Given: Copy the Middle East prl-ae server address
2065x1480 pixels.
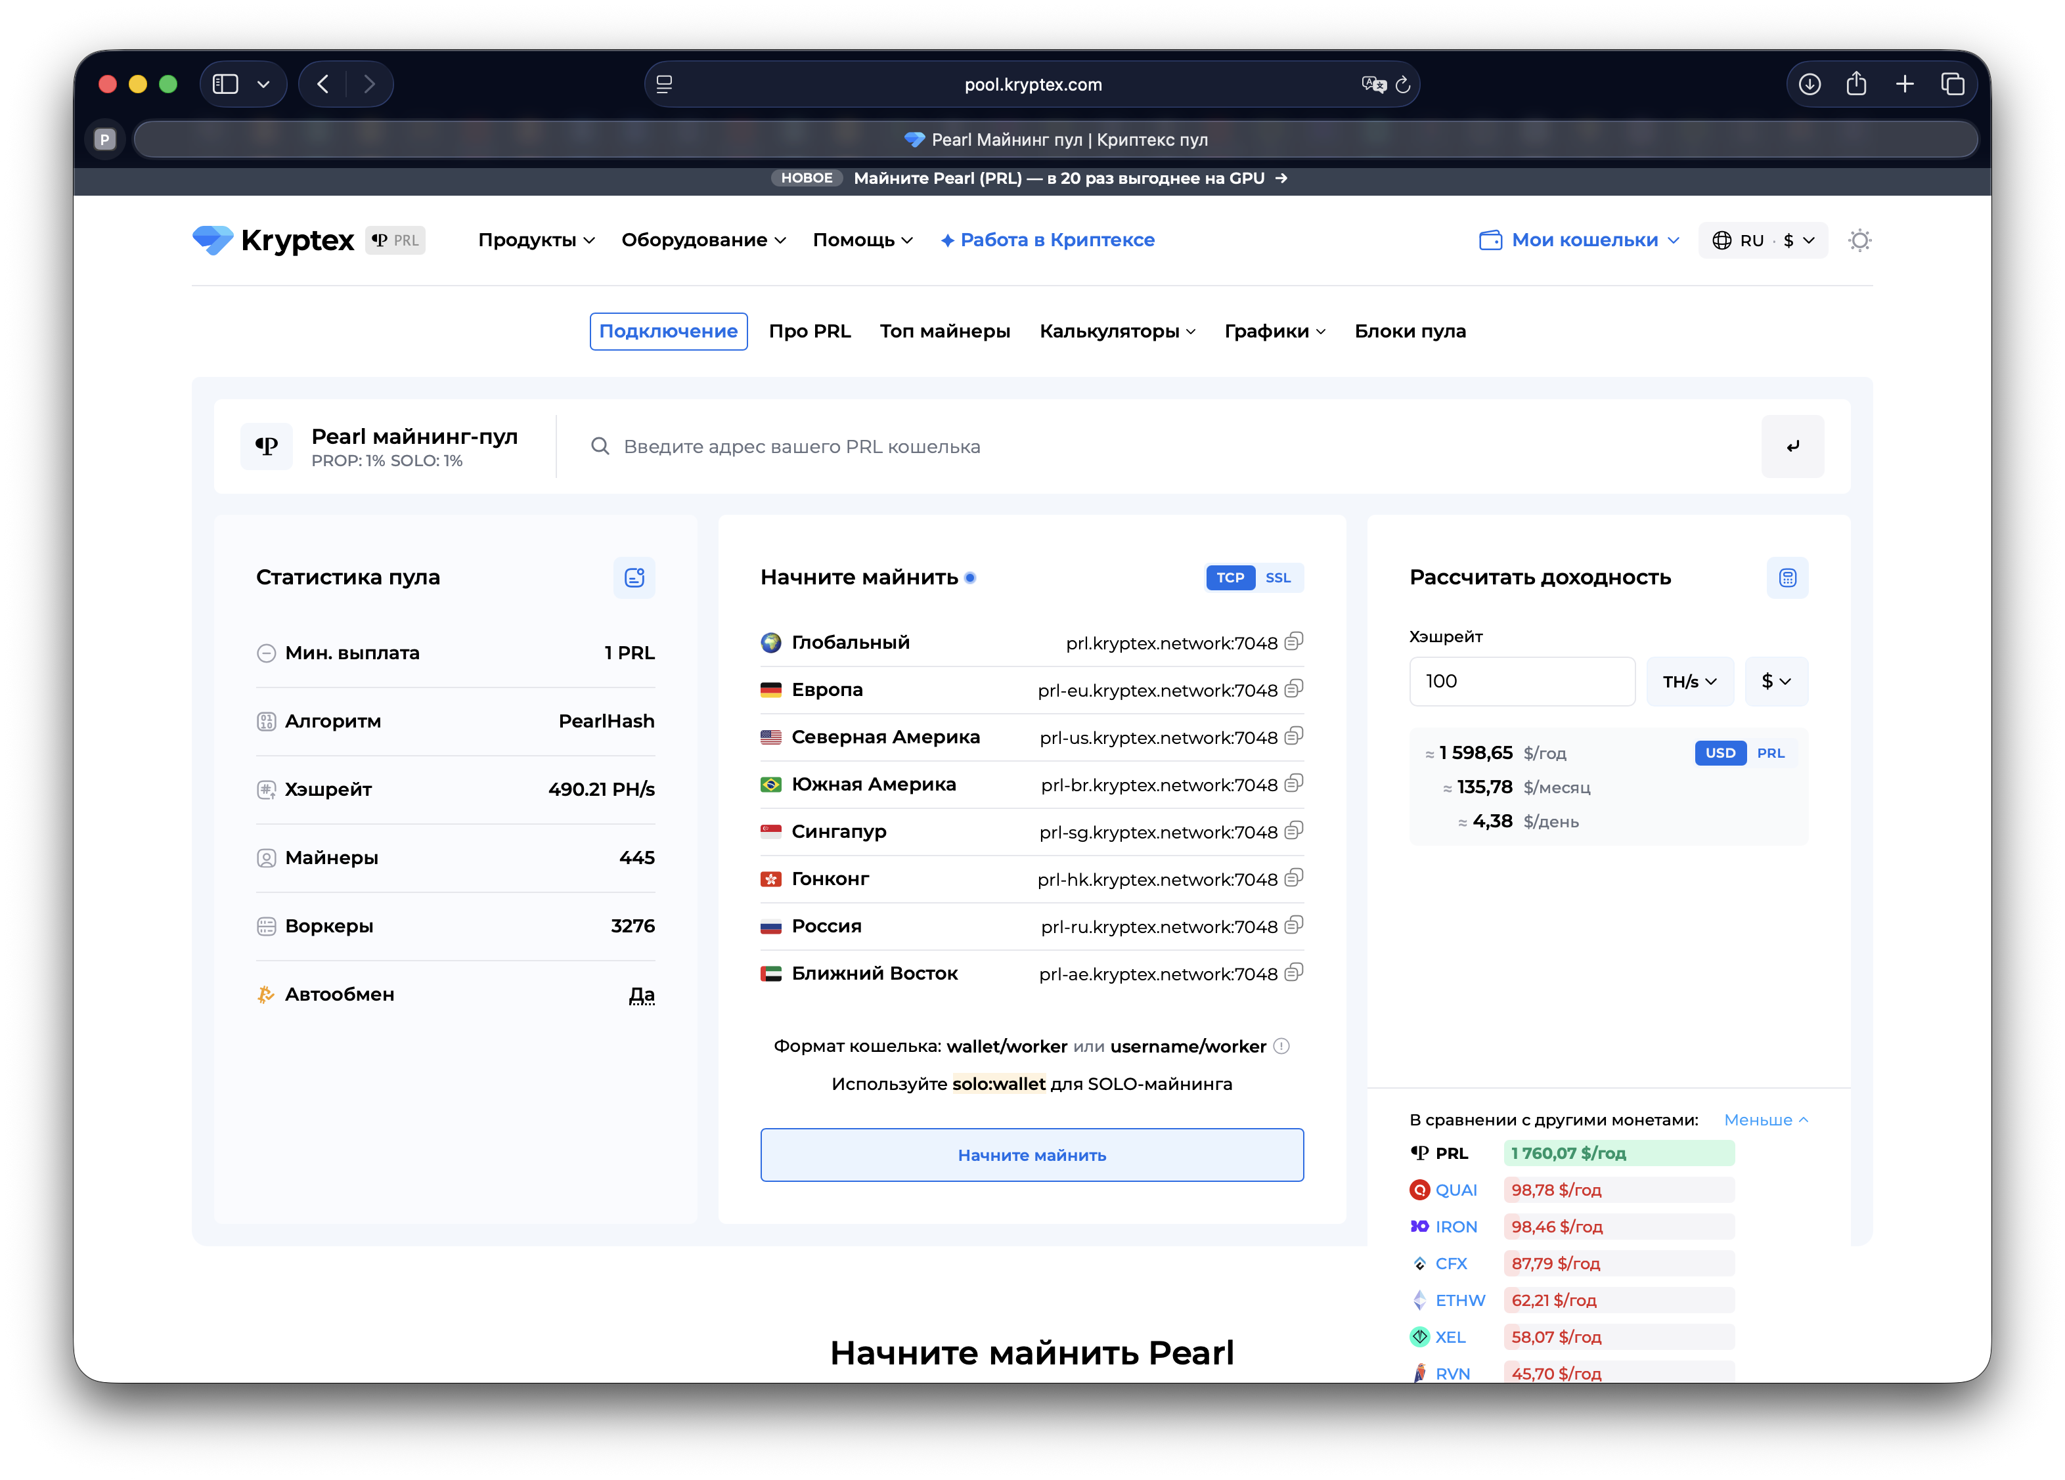Looking at the screenshot, I should coord(1294,973).
